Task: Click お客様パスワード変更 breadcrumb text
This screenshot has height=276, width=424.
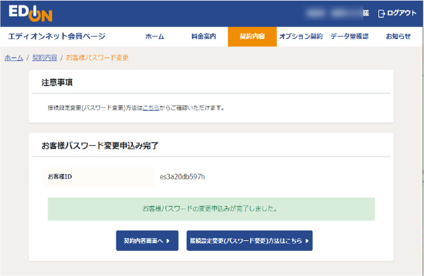Action: (97, 57)
